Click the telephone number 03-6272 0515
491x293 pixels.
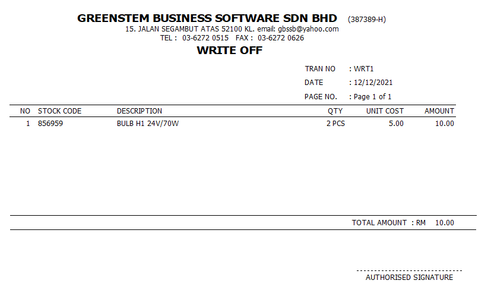pyautogui.click(x=205, y=38)
